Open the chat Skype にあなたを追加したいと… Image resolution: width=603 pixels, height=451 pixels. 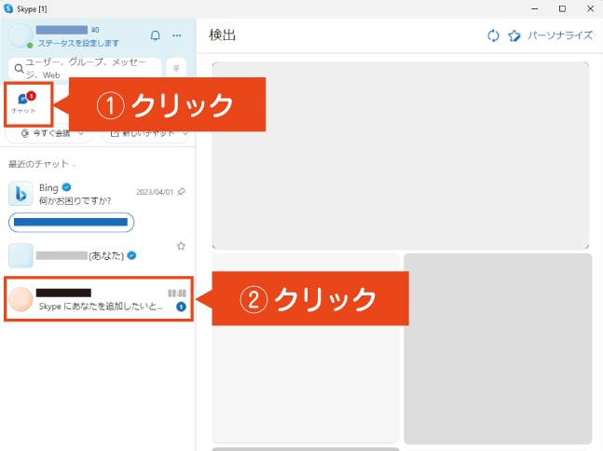(x=99, y=298)
